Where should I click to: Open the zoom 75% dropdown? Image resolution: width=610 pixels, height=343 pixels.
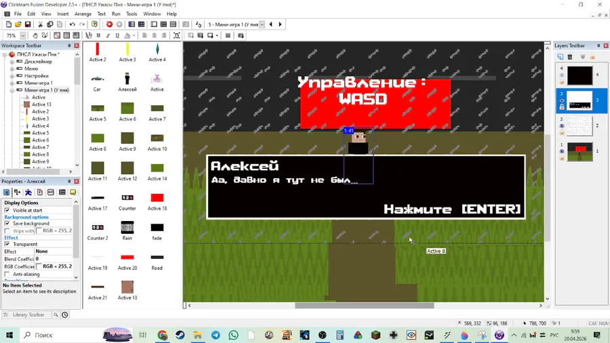click(x=23, y=35)
